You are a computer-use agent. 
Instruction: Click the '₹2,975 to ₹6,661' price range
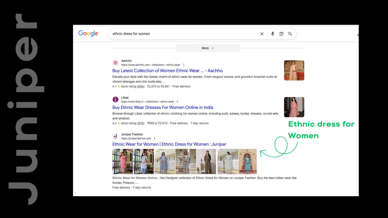click(158, 86)
